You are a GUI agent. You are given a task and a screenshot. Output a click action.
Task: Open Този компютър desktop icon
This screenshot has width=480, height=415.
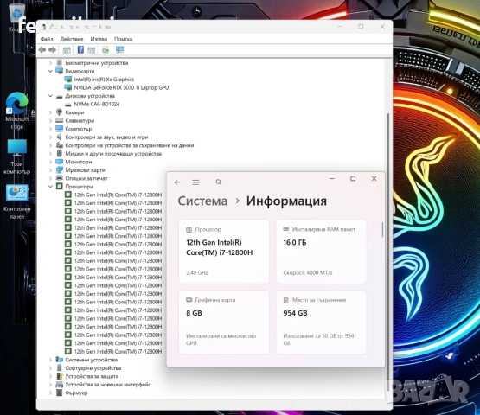click(16, 156)
